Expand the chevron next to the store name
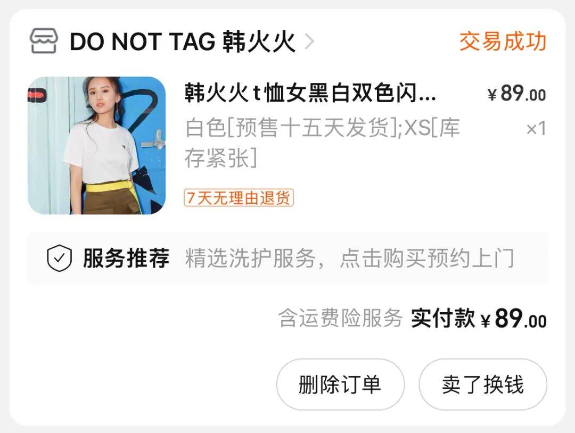The height and width of the screenshot is (433, 575). 309,41
